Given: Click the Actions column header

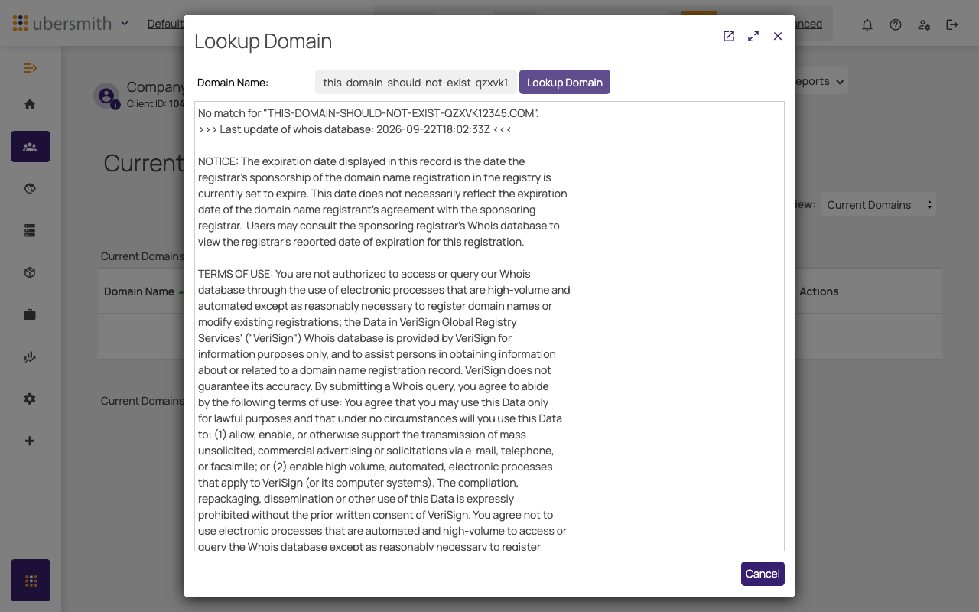Looking at the screenshot, I should click(x=818, y=291).
